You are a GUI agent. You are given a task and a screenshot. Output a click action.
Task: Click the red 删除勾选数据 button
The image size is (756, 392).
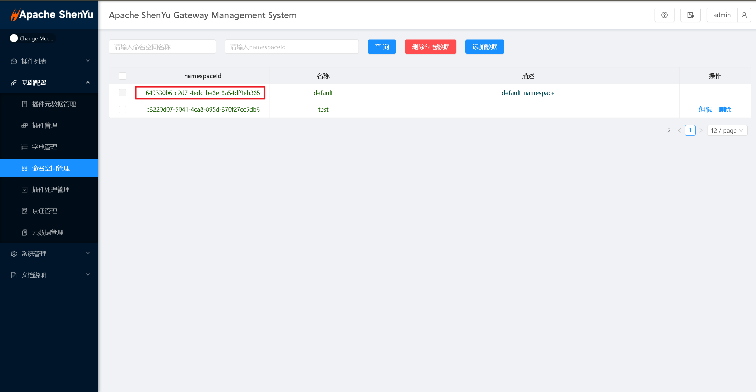tap(430, 47)
